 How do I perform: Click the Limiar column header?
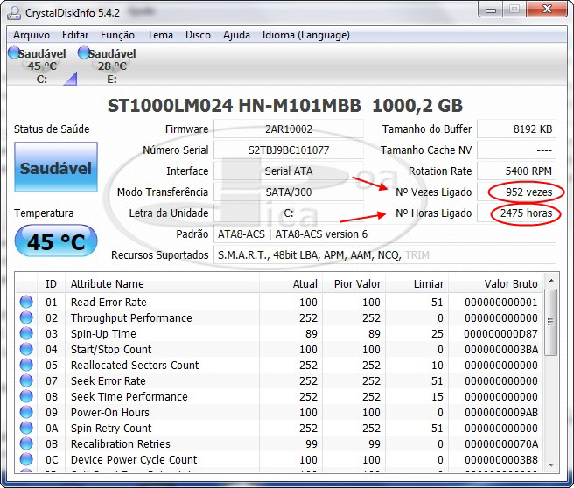(417, 284)
